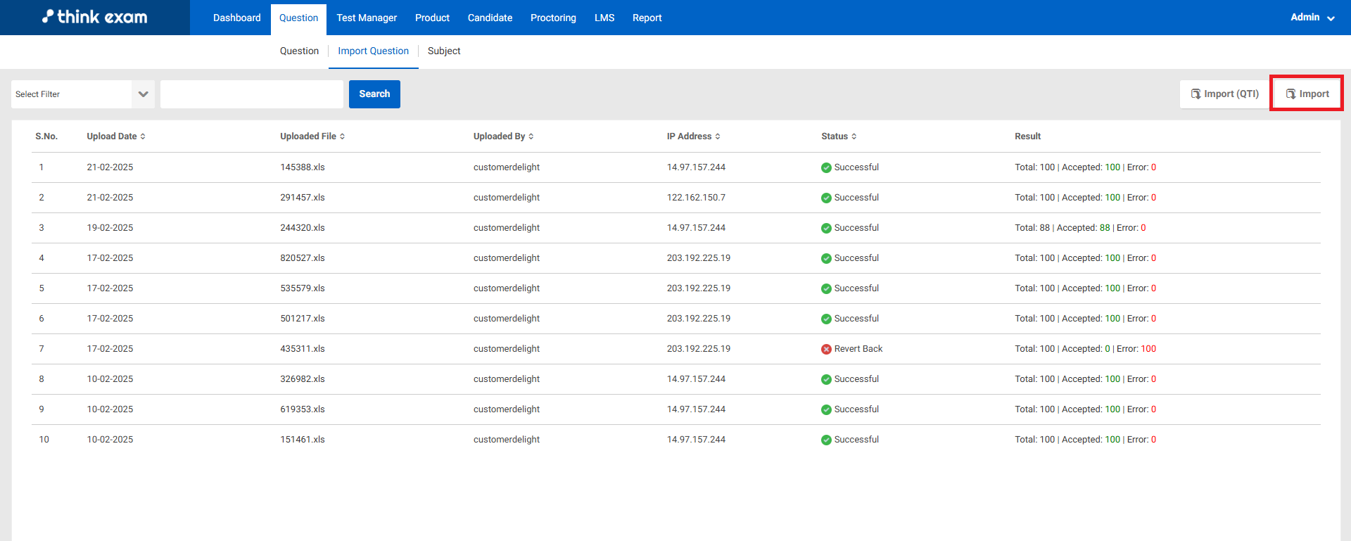
Task: Switch to the Question sub-tab
Action: tap(299, 51)
